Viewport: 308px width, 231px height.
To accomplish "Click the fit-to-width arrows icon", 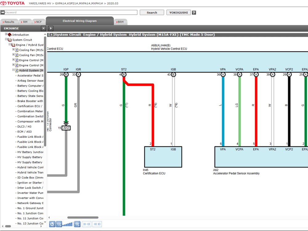I will pos(87,224).
